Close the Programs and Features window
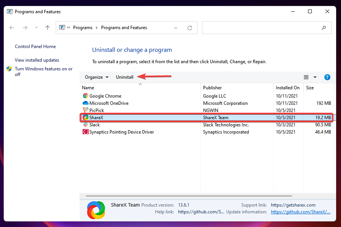The width and height of the screenshot is (341, 227). (327, 11)
